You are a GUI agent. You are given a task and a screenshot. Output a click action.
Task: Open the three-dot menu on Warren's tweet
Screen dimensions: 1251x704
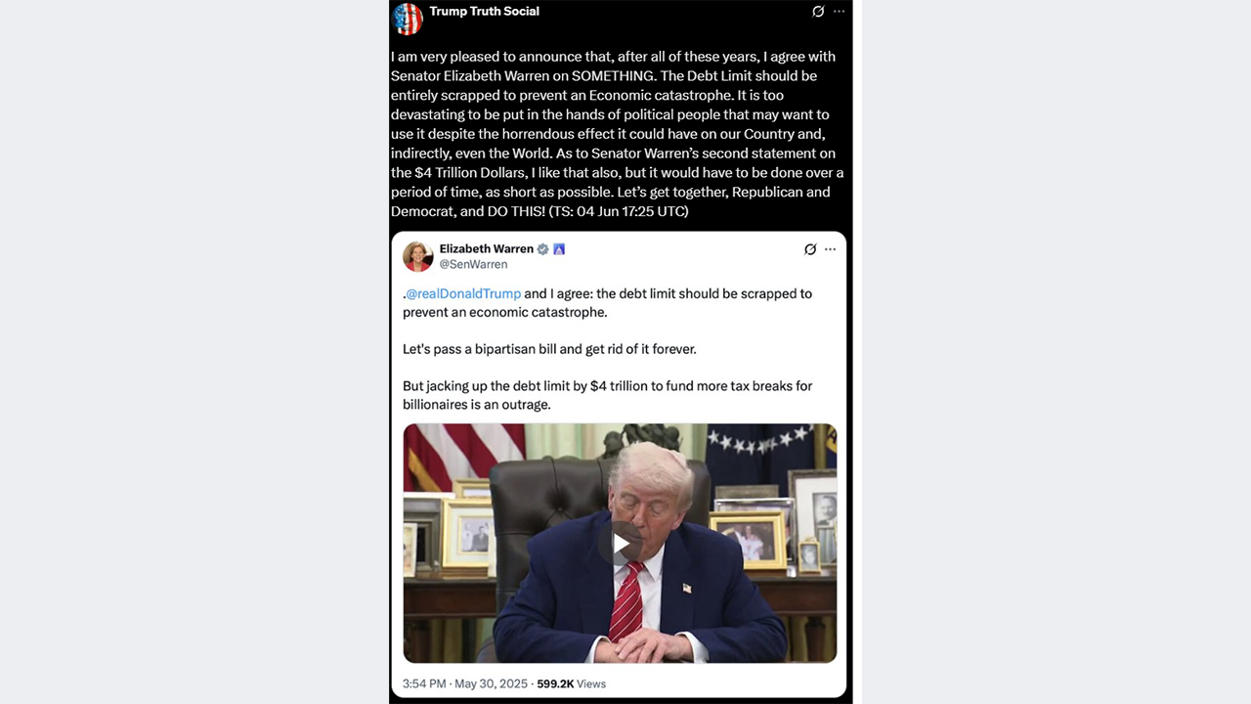point(830,249)
